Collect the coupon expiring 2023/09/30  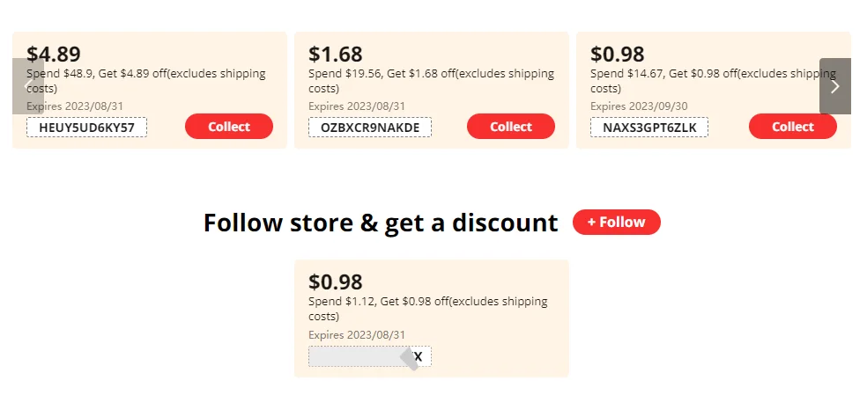(793, 127)
